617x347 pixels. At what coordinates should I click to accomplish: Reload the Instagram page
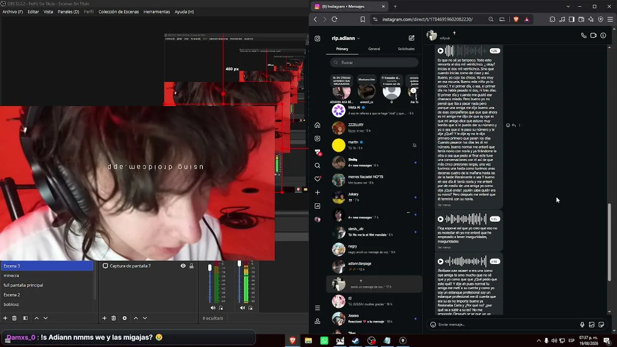pyautogui.click(x=335, y=19)
